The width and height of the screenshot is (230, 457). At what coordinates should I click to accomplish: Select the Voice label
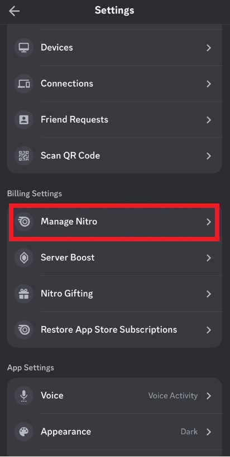[x=52, y=396]
